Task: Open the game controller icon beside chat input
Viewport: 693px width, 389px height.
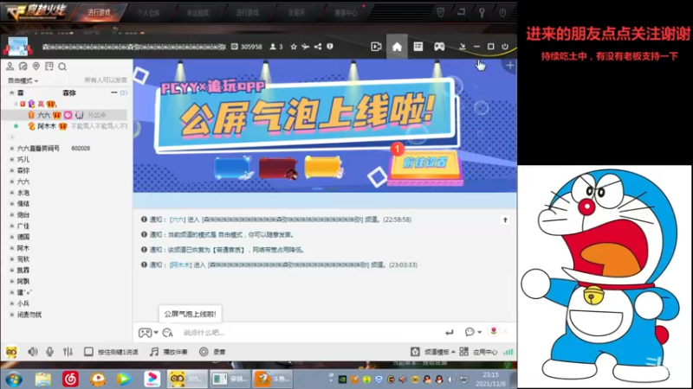Action: (x=145, y=333)
